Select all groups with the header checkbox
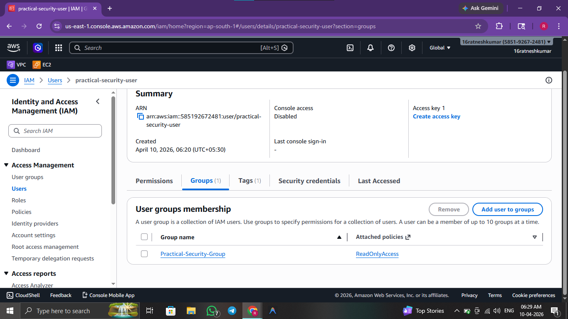568x319 pixels. [x=144, y=237]
